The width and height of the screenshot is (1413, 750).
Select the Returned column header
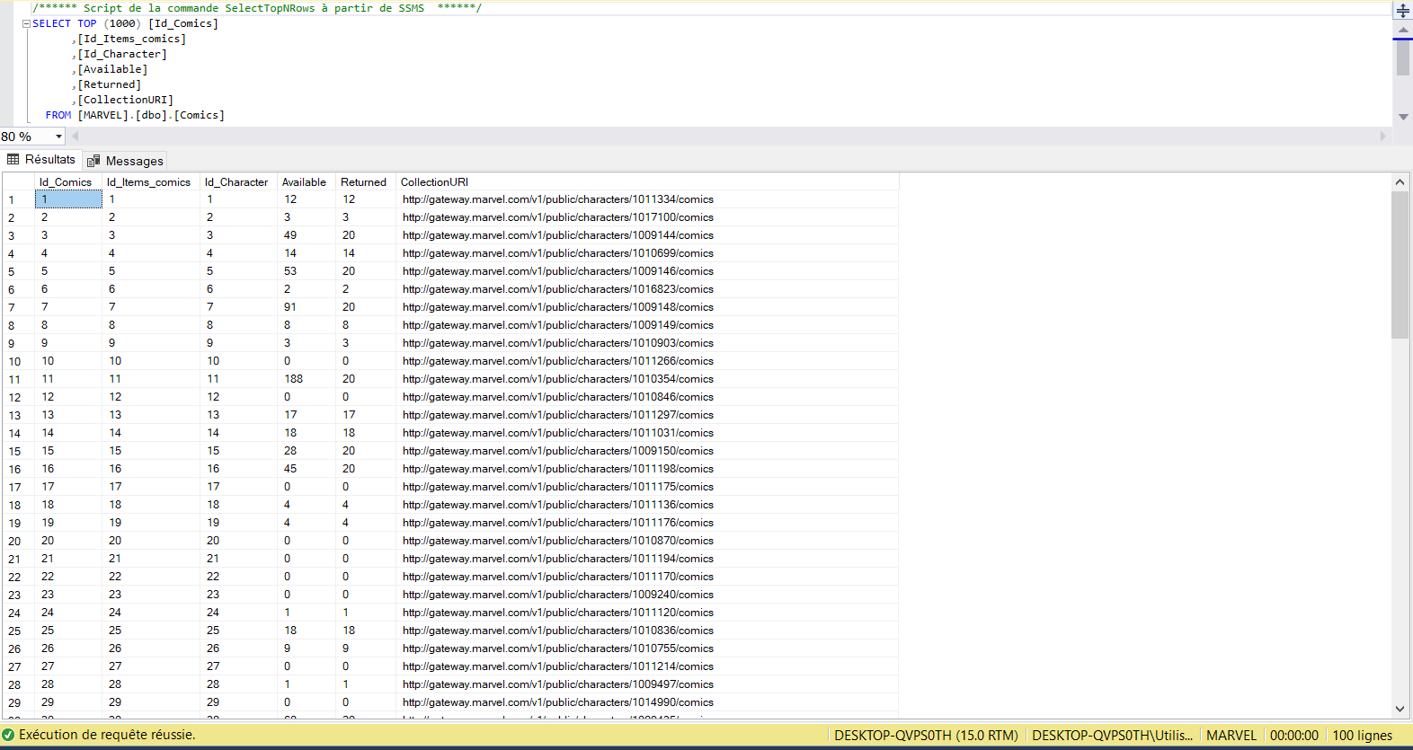[x=365, y=182]
